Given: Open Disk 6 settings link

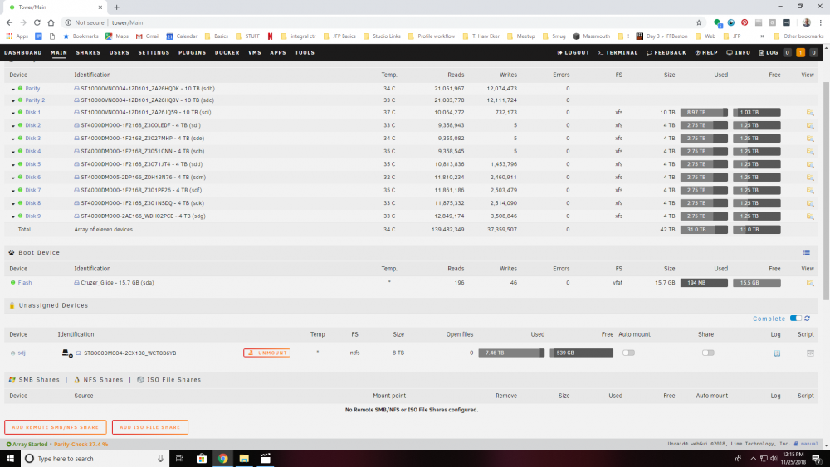Looking at the screenshot, I should (33, 178).
